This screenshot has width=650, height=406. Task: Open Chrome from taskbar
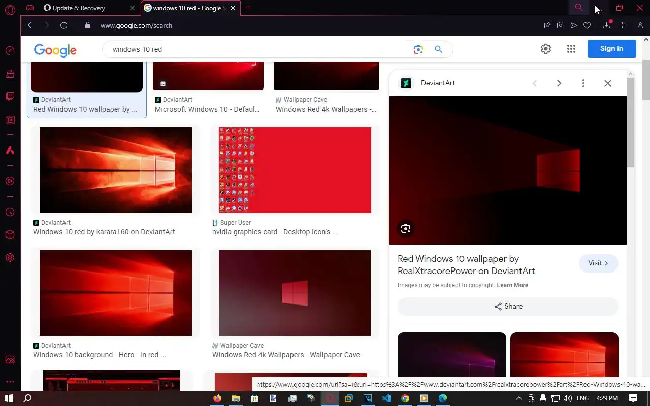point(405,398)
